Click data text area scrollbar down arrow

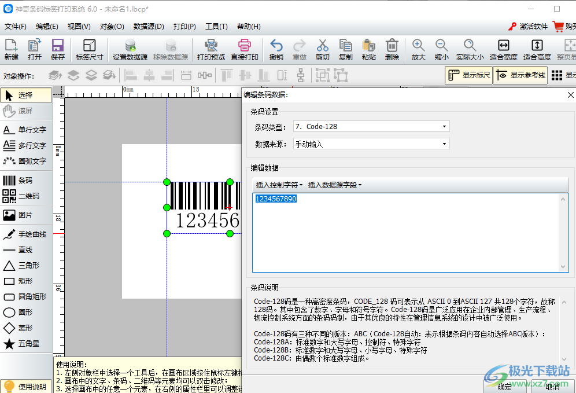pos(563,267)
